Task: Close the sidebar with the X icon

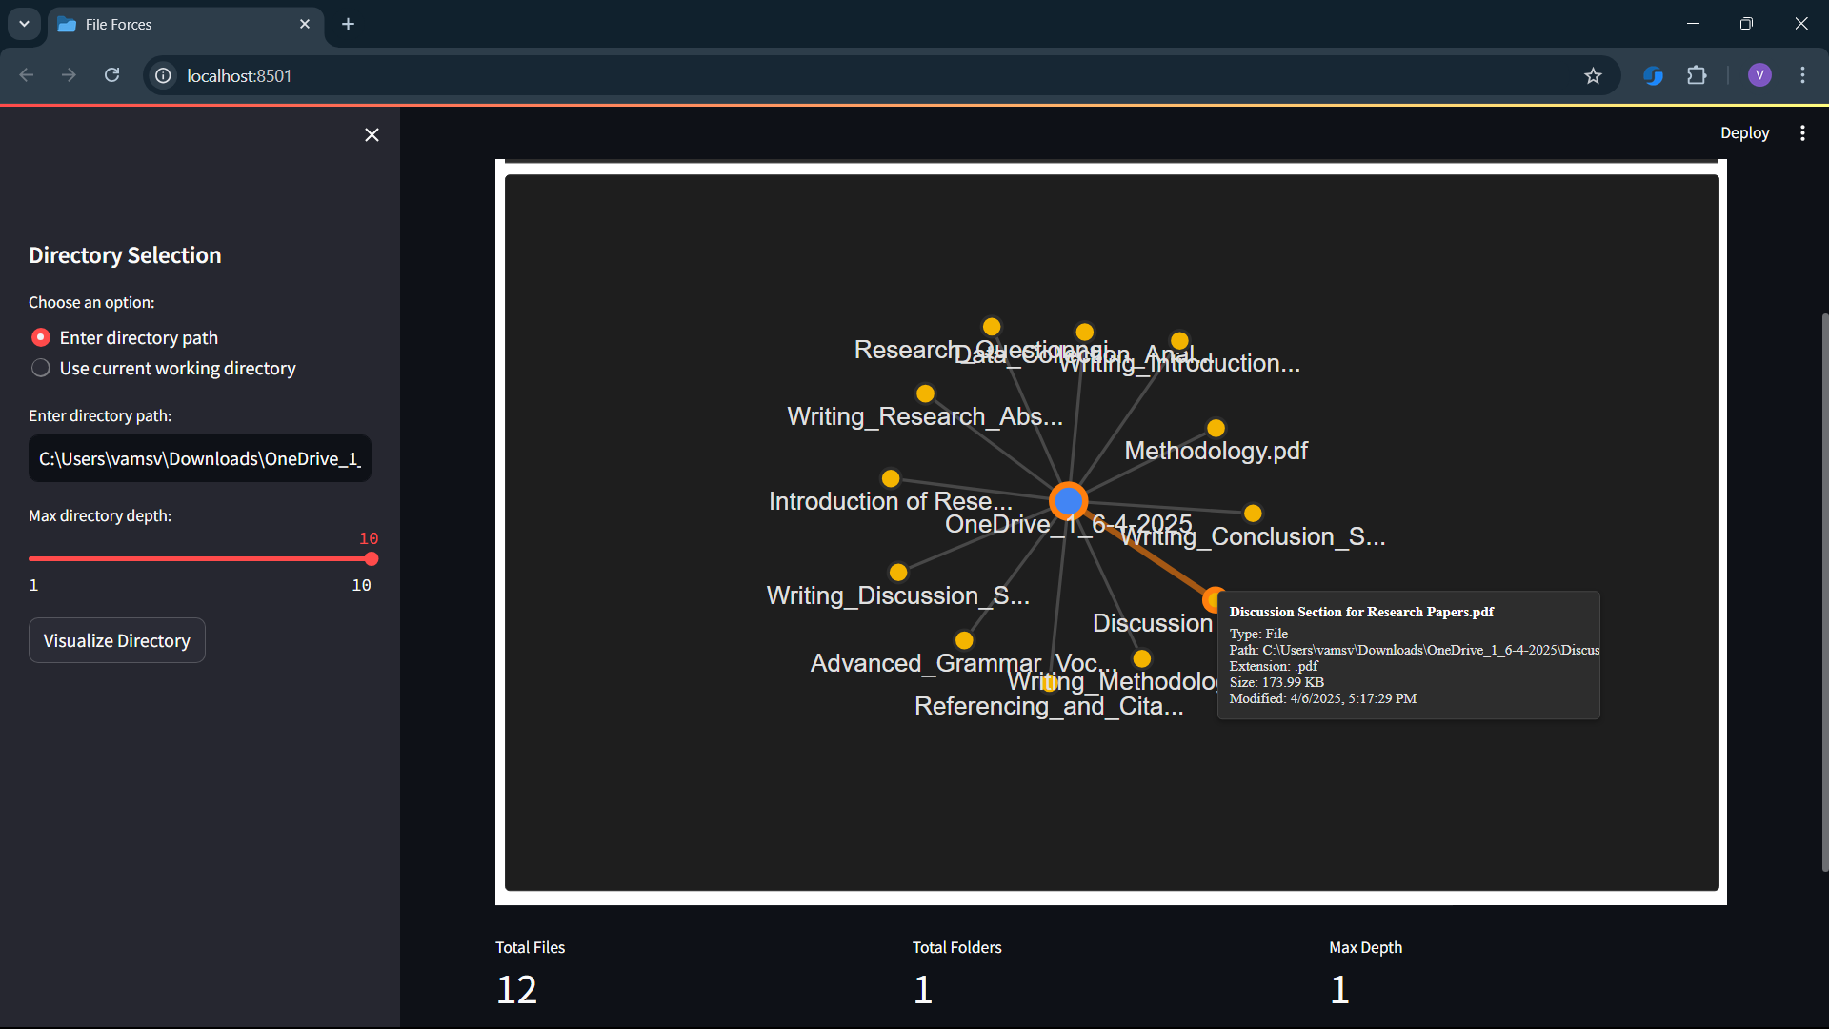Action: point(372,135)
